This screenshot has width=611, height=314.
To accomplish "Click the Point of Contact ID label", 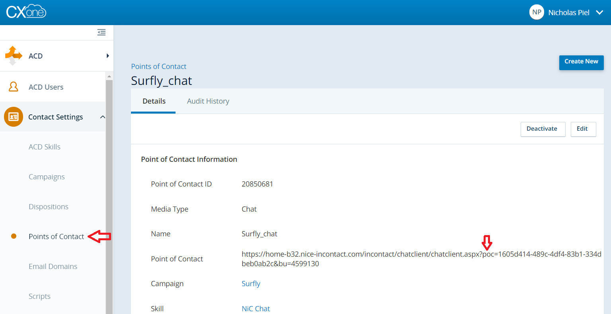I will (x=181, y=184).
